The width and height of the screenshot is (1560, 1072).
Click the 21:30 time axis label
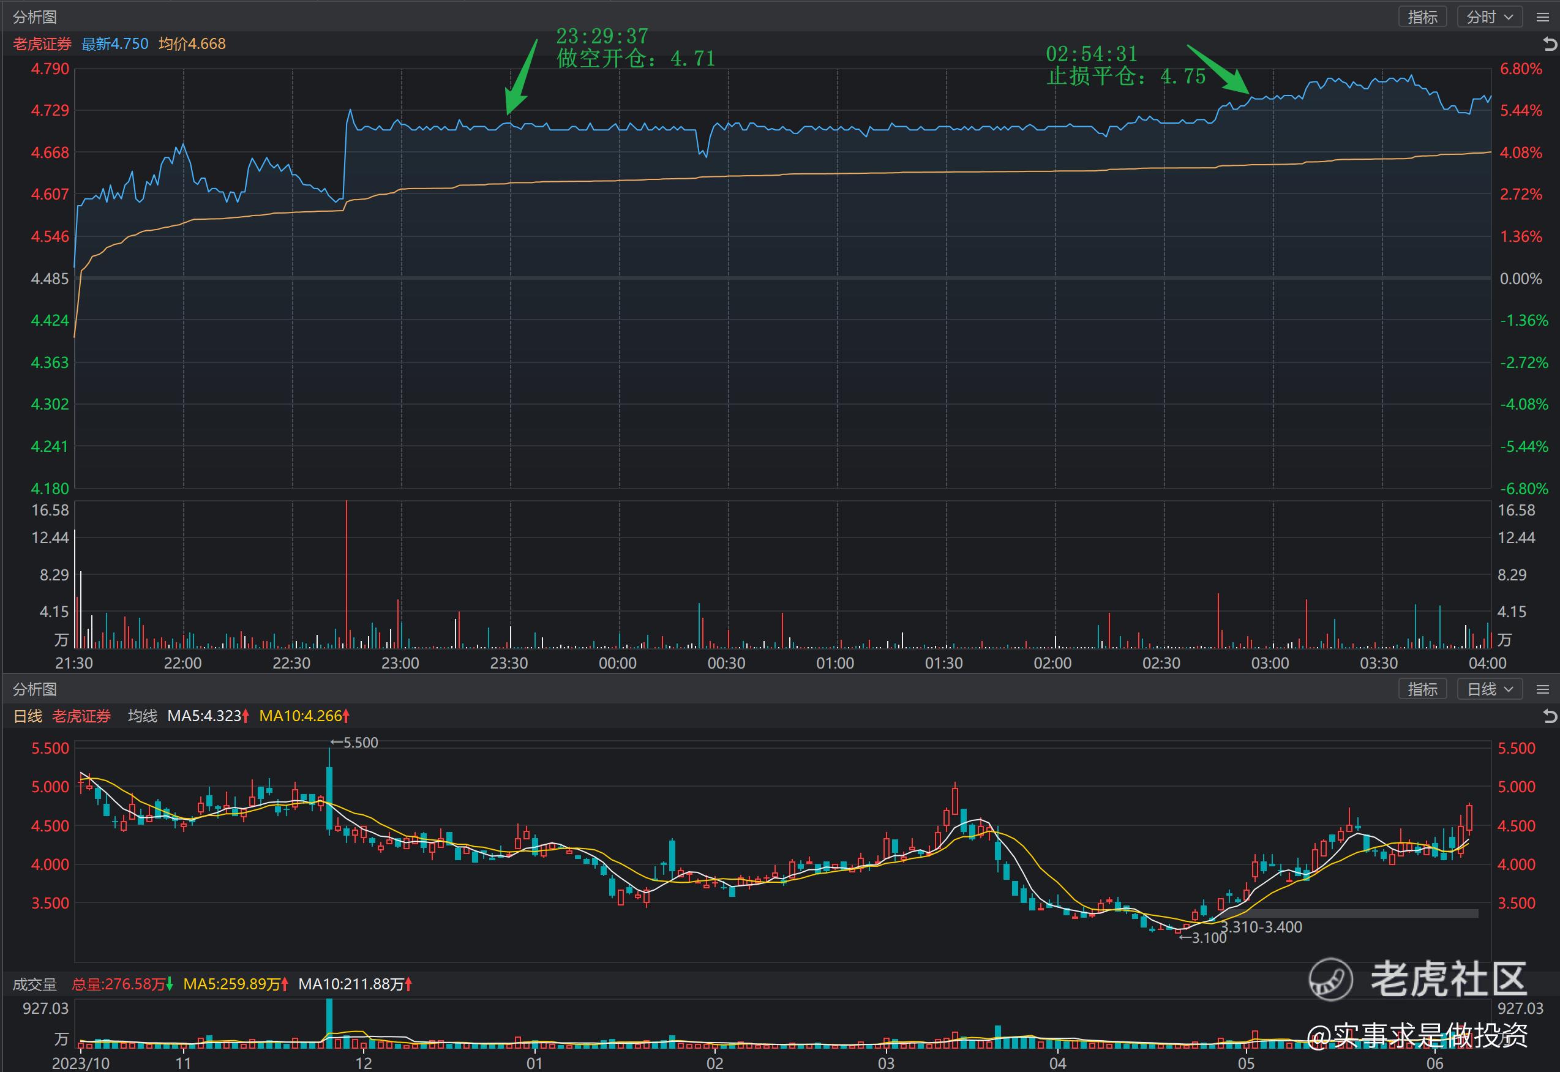point(74,664)
